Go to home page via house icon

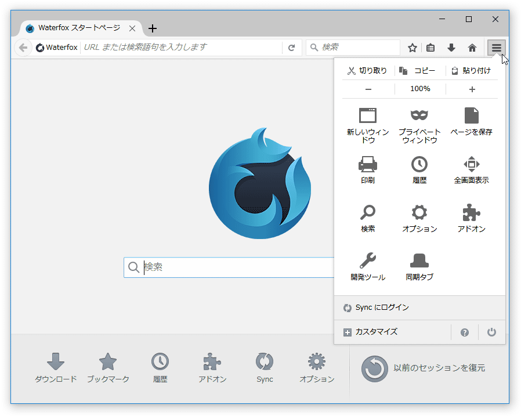click(x=472, y=48)
